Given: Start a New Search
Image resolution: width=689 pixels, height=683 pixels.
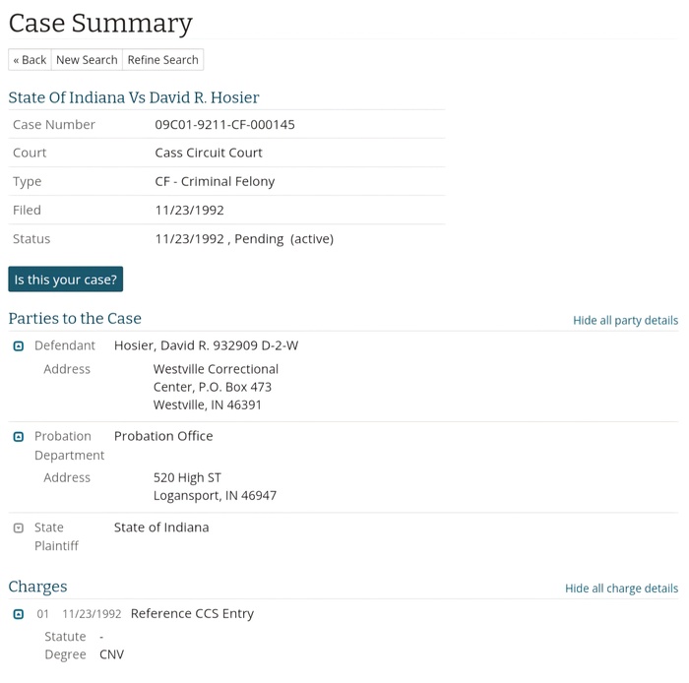Looking at the screenshot, I should pyautogui.click(x=87, y=60).
